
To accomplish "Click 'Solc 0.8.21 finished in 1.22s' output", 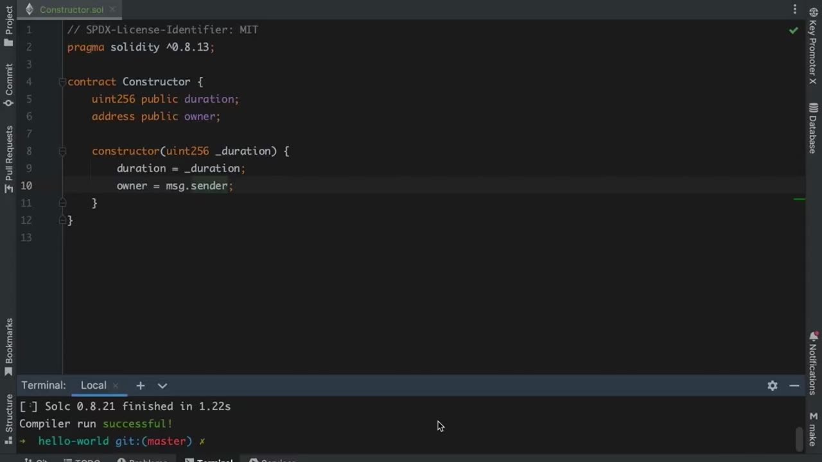I will pos(137,406).
